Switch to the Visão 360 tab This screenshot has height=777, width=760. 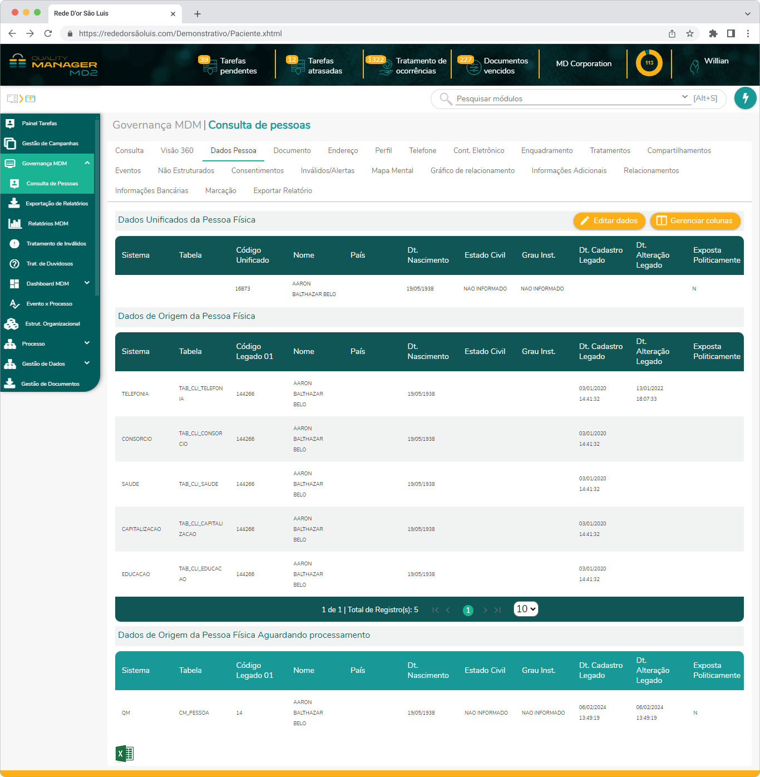tap(177, 151)
